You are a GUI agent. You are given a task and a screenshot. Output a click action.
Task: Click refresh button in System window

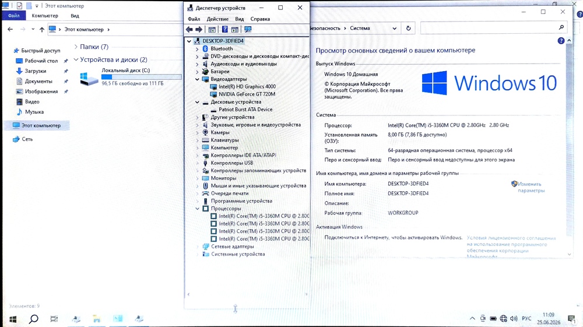click(x=408, y=28)
